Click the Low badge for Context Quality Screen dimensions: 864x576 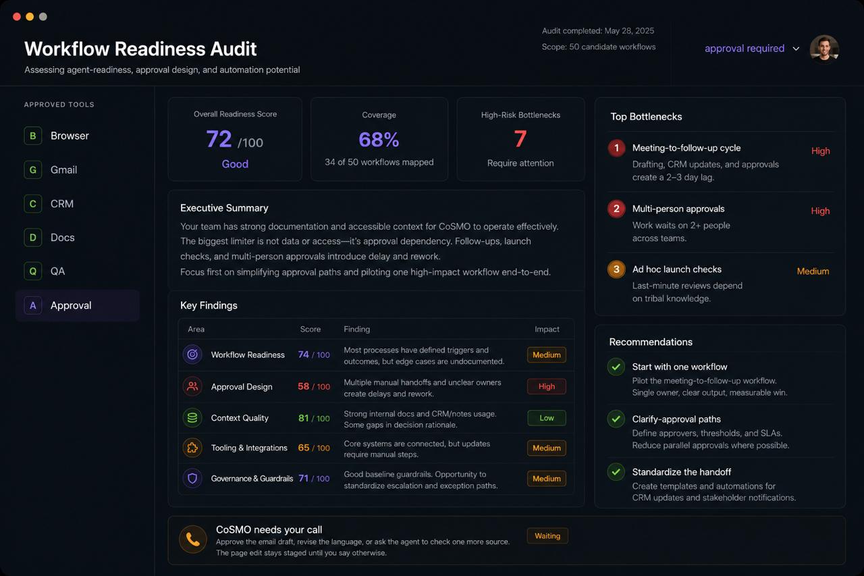pyautogui.click(x=547, y=418)
